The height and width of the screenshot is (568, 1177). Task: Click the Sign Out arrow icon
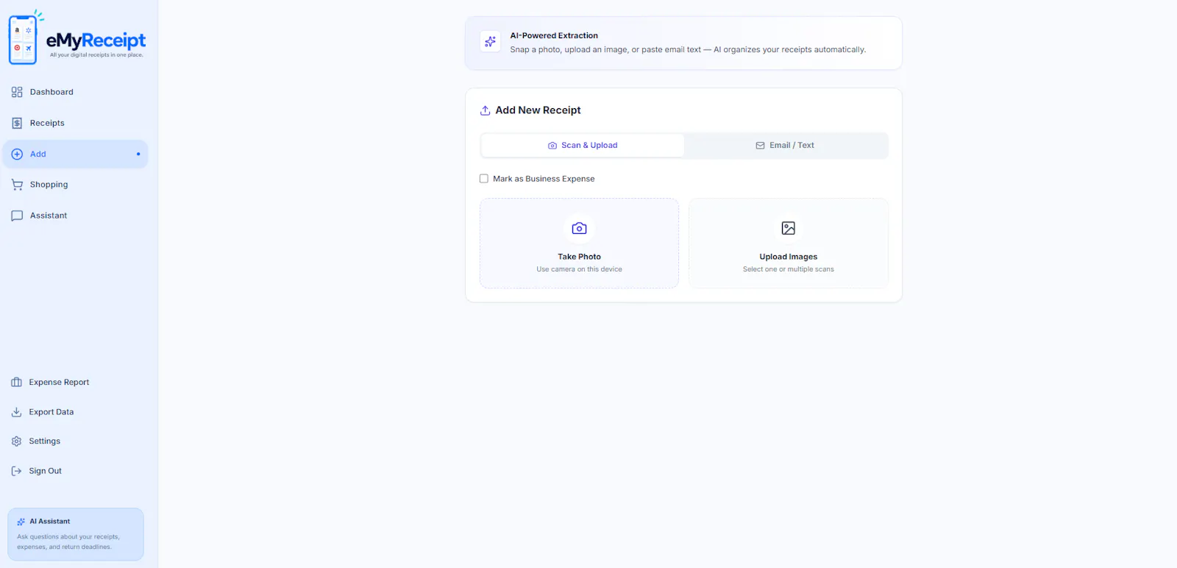16,471
